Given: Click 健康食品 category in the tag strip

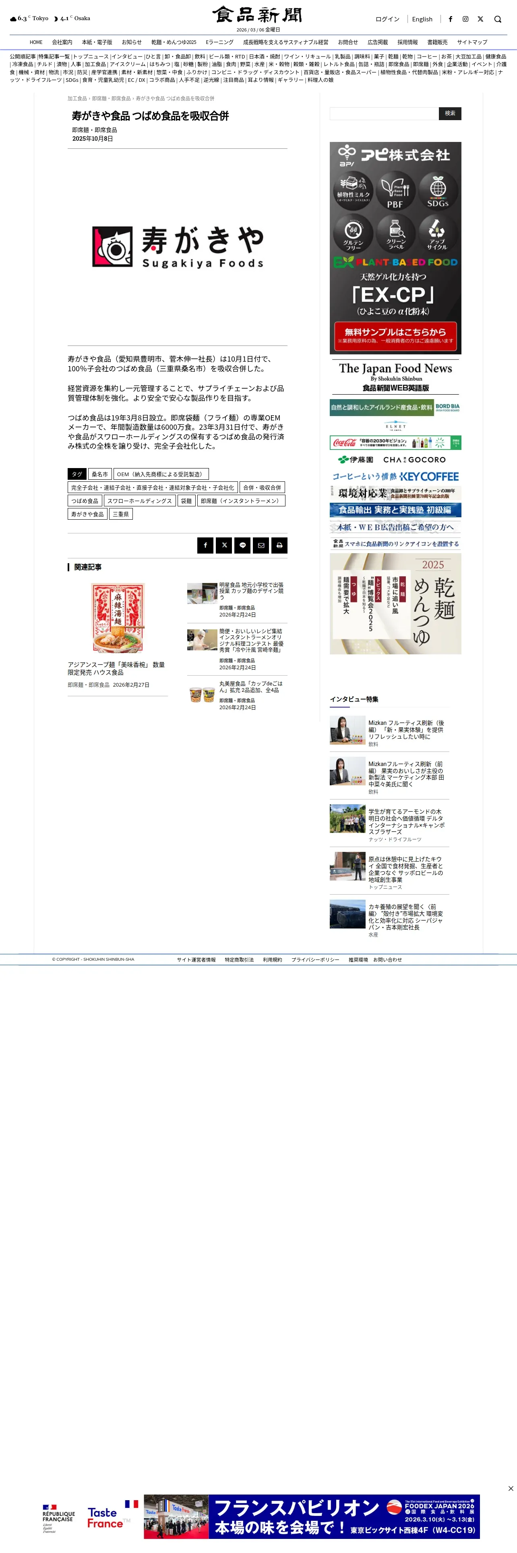Looking at the screenshot, I should click(496, 57).
